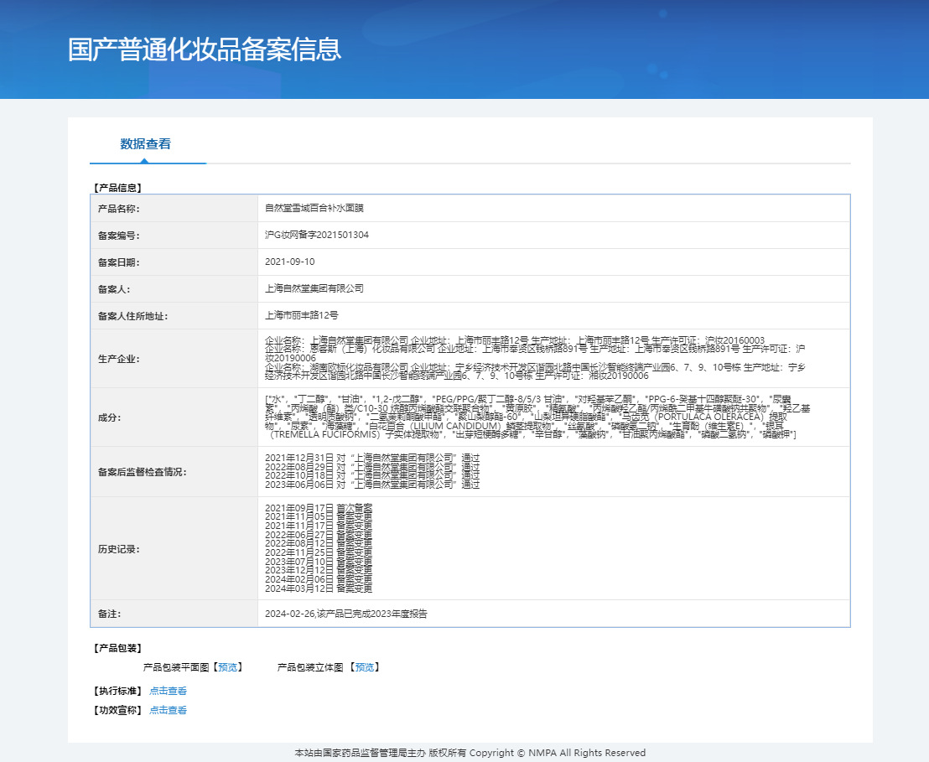This screenshot has width=929, height=762.
Task: Select filing number 沪G妆网备字2021501304
Action: [317, 235]
